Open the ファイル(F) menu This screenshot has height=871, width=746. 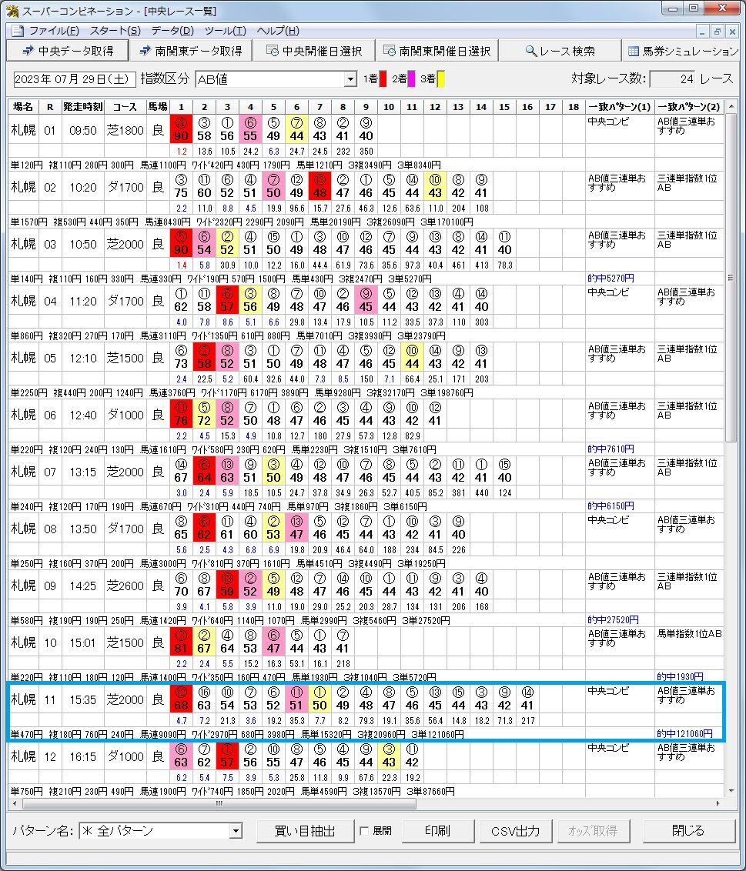tap(54, 31)
